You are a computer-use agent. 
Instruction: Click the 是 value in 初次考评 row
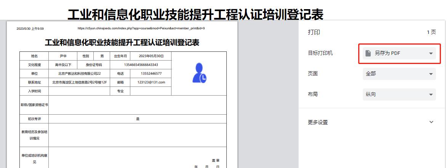click(138, 119)
